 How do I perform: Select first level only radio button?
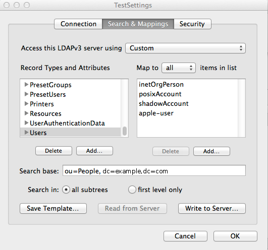point(132,190)
